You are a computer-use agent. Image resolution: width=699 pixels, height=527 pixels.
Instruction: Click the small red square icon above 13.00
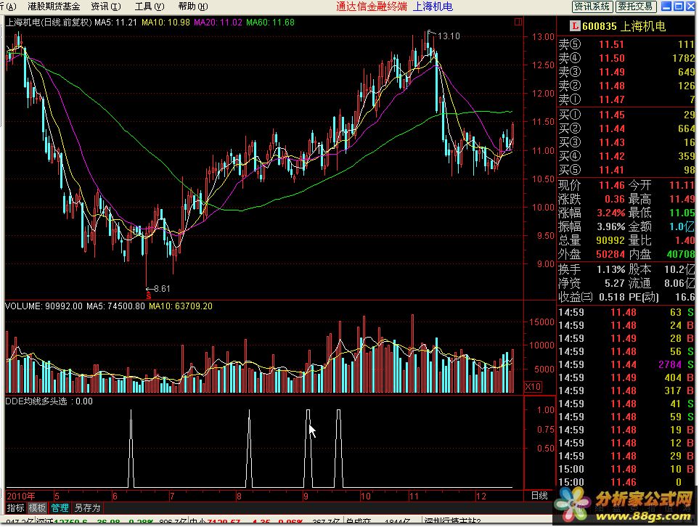(518, 21)
